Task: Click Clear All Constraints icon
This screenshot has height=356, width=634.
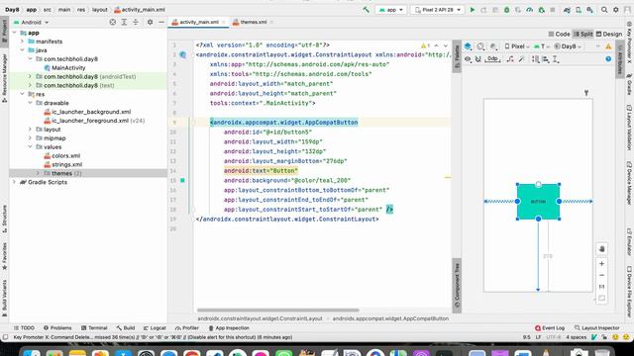Action: click(x=510, y=59)
